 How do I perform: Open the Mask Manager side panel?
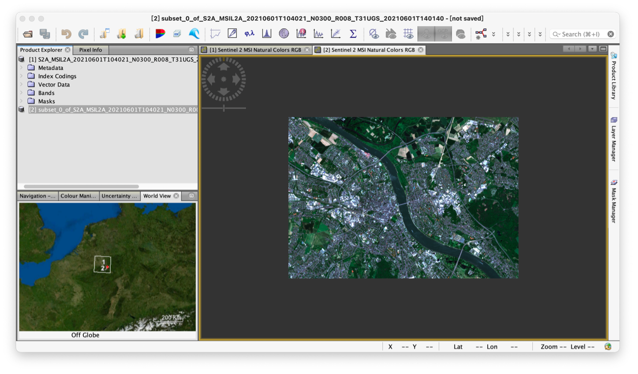(x=613, y=201)
